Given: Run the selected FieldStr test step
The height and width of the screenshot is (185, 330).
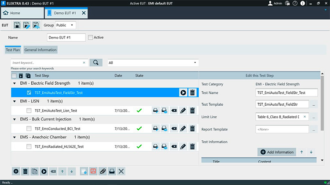Looking at the screenshot, I should tap(183, 92).
